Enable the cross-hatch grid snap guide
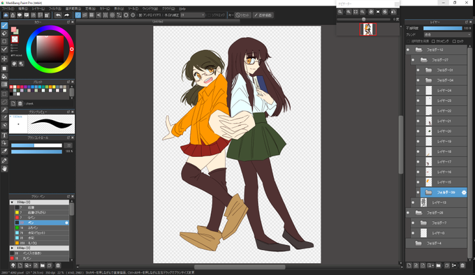Screen dimensions: 475x275 click(x=92, y=15)
